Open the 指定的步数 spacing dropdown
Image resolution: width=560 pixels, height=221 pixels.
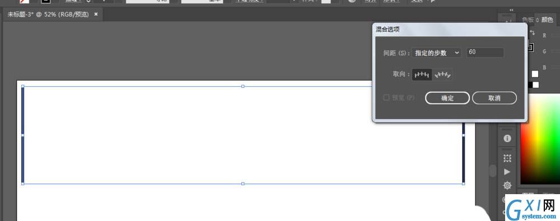click(x=436, y=53)
